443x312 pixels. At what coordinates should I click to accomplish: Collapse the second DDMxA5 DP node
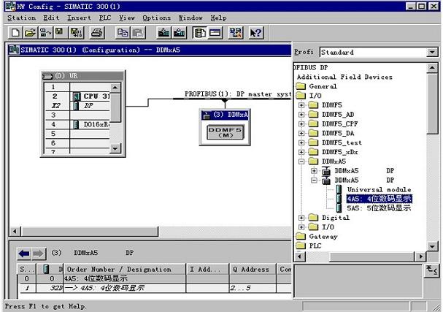pos(315,180)
